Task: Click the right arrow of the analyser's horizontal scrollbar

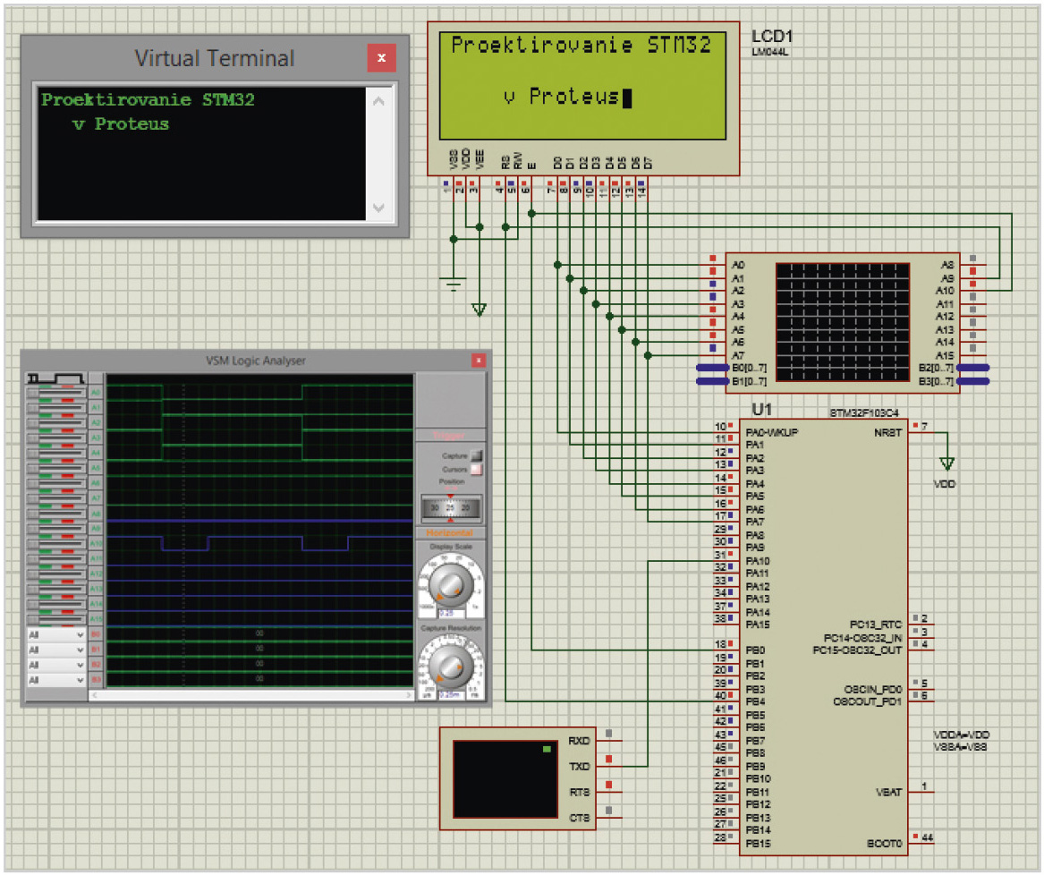Action: point(408,695)
